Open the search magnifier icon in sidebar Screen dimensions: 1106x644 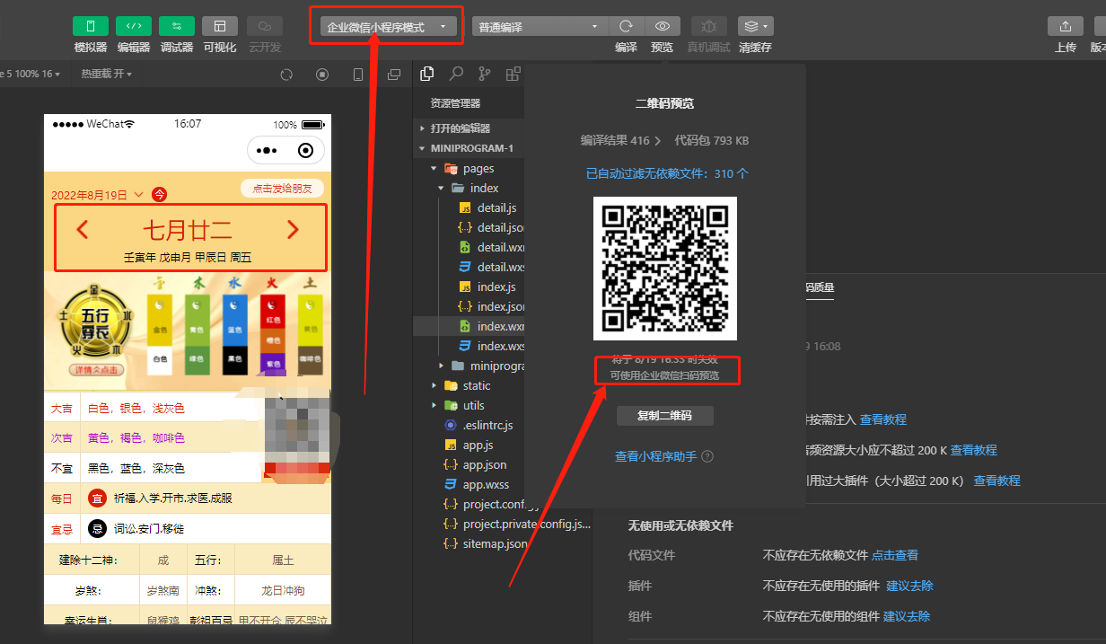pos(456,74)
